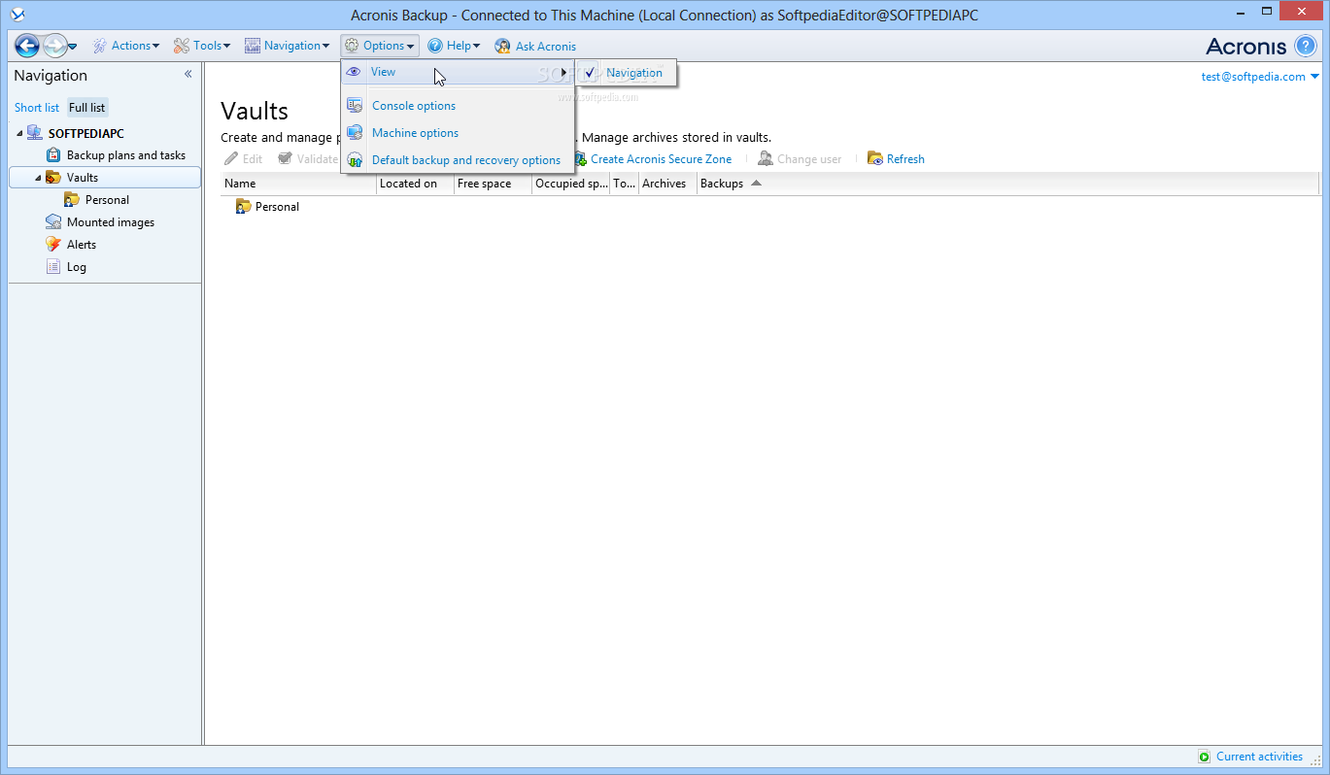Viewport: 1330px width, 775px height.
Task: Click the Backup plans and tasks icon
Action: click(x=54, y=155)
